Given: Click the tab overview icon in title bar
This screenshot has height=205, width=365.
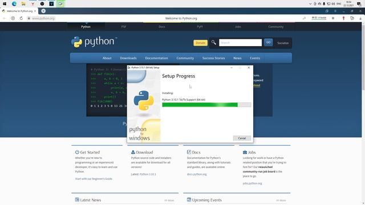Looking at the screenshot, I should [327, 11].
